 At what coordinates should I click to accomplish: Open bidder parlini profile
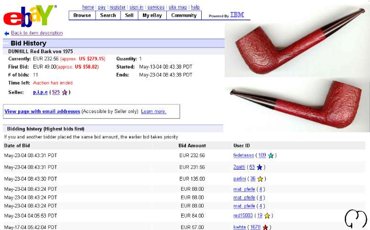click(x=239, y=179)
